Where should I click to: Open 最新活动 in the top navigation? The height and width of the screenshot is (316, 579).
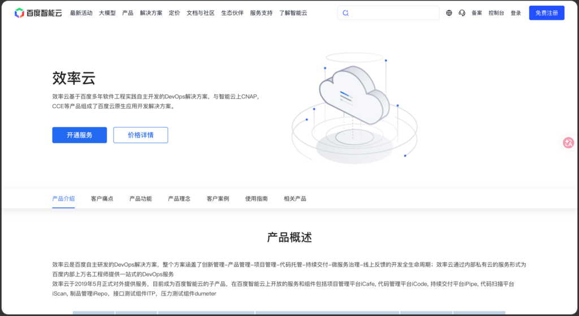coord(81,13)
